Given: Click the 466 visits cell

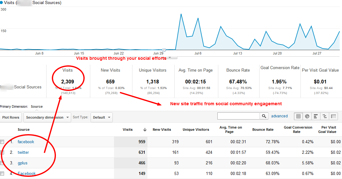Looking at the screenshot, I should coord(142,163).
